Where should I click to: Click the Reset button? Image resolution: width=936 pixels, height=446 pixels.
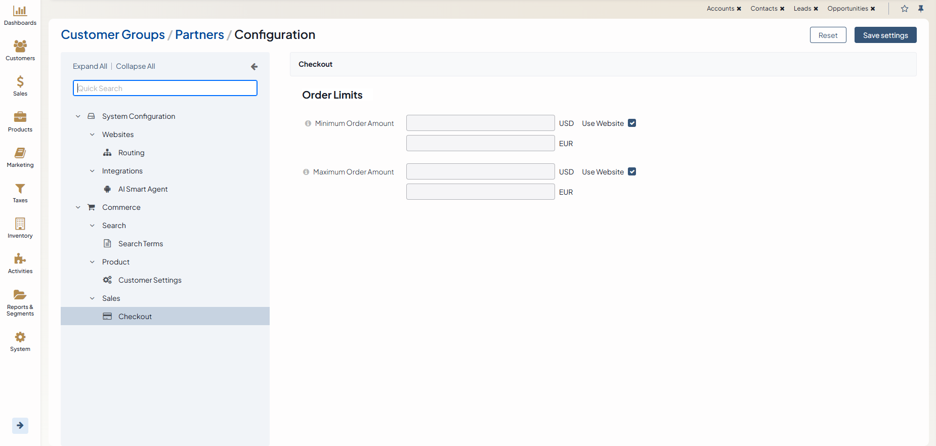(x=828, y=35)
